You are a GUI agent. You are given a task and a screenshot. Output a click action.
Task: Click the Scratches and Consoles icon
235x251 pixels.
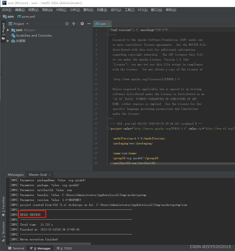tap(13, 36)
